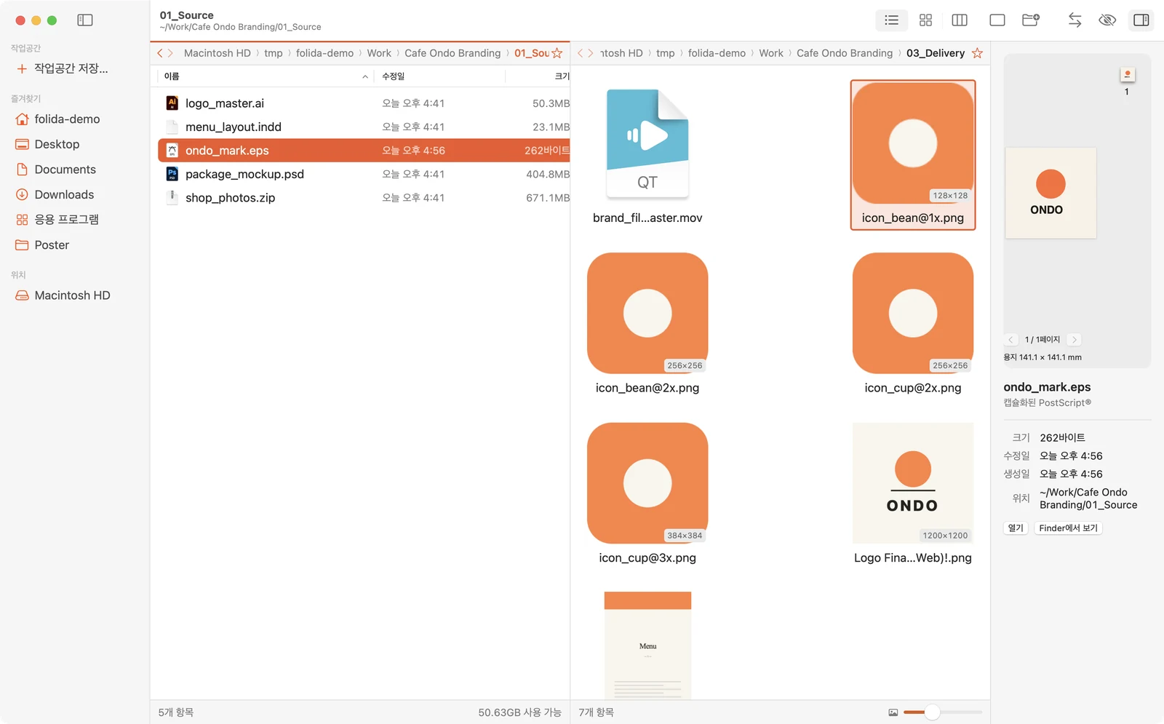Click Finder에서 보기 button
Screen dimensions: 1164x724
[1068, 528]
